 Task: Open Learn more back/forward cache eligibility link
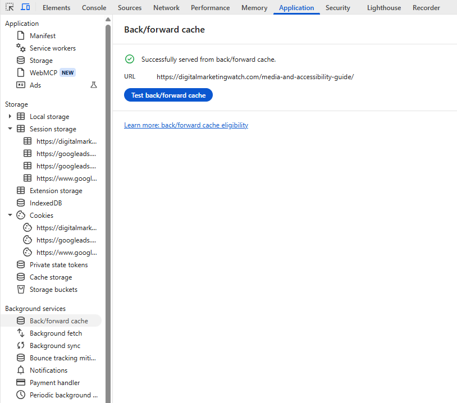click(x=186, y=125)
